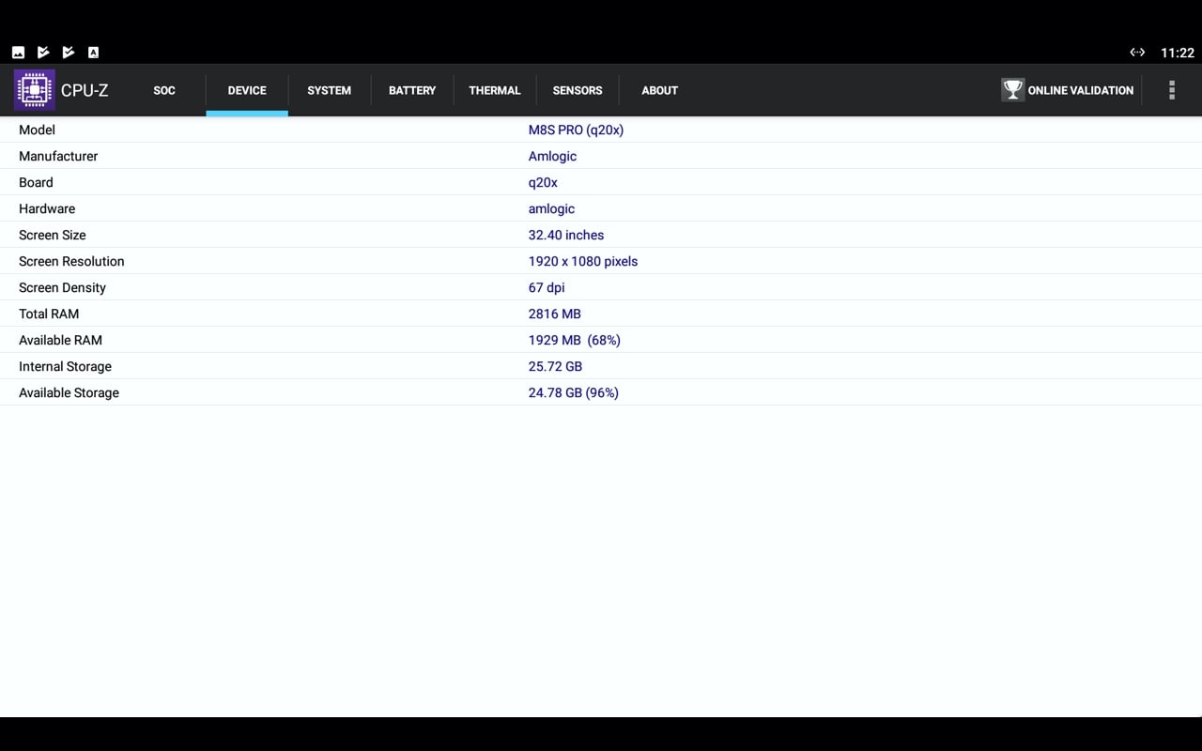Click the "Available Storage" label
The image size is (1202, 751).
tap(69, 392)
